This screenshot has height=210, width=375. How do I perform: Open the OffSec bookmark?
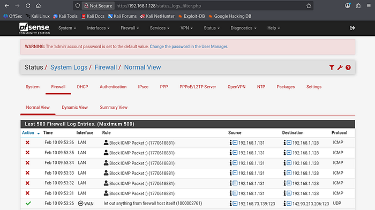(13, 16)
